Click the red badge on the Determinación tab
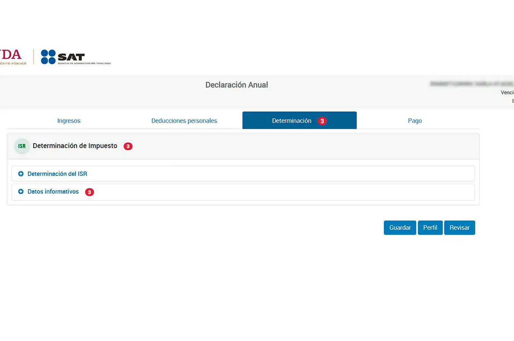This screenshot has height=341, width=514. tap(322, 121)
